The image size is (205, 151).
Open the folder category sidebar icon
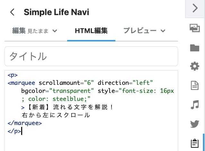point(195,48)
